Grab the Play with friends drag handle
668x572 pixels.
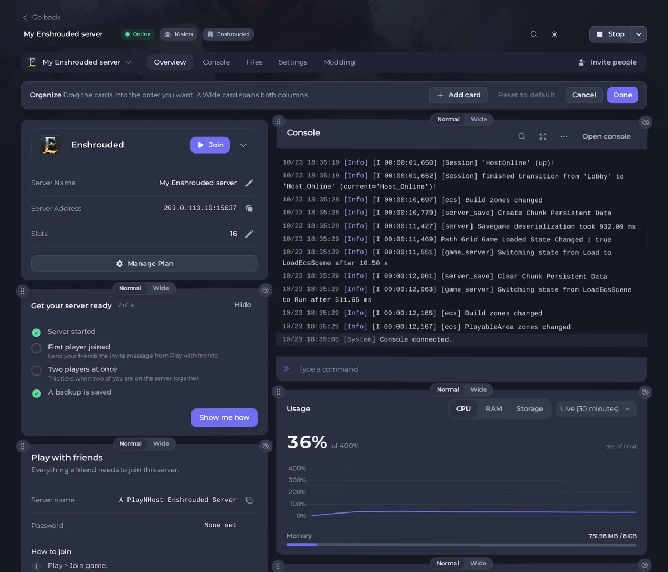click(x=23, y=446)
